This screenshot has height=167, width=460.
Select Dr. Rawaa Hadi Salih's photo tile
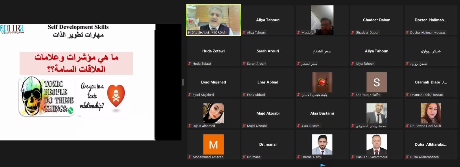point(431,113)
